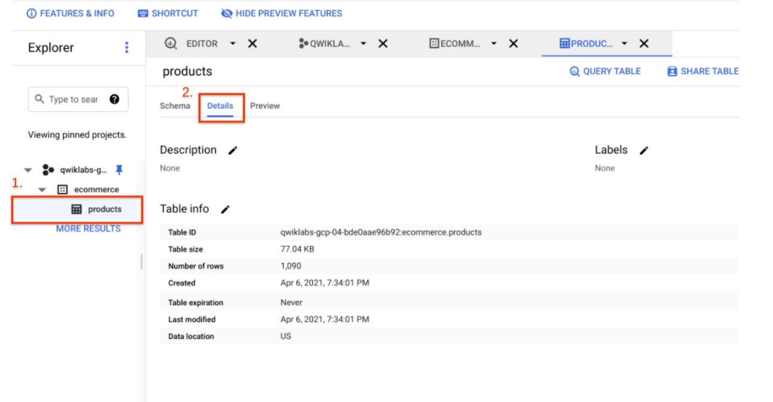Close the QWIKLA... project tab
The image size is (773, 402).
pyautogui.click(x=383, y=44)
